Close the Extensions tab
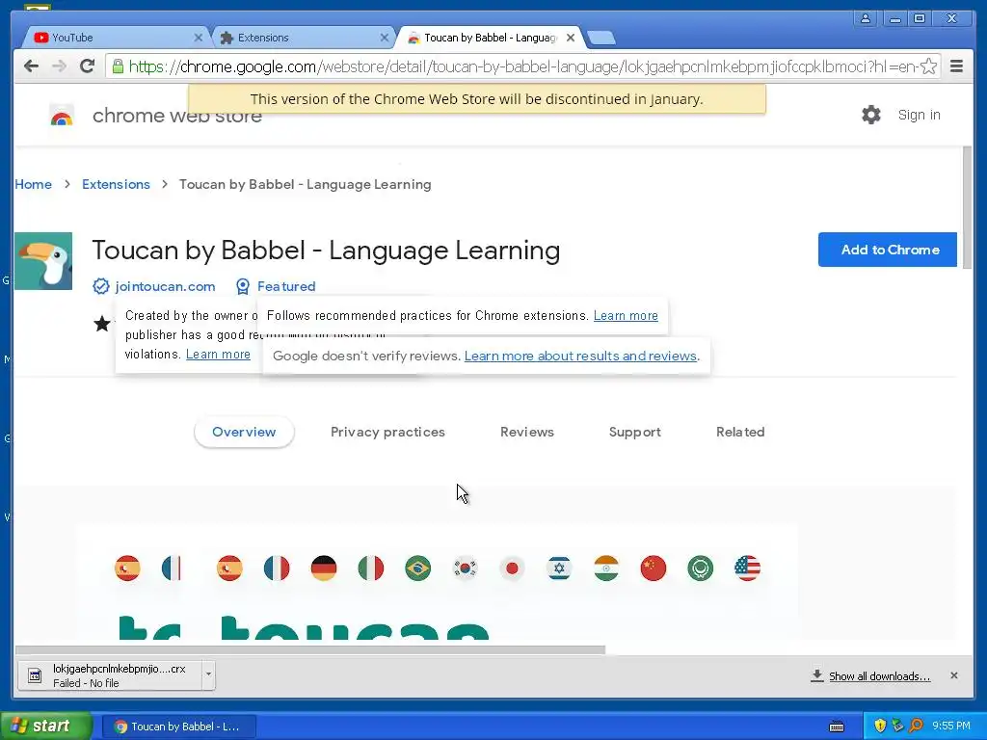The width and height of the screenshot is (987, 740). tap(384, 38)
